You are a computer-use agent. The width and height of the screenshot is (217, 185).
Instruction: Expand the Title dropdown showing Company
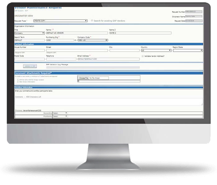(30, 33)
